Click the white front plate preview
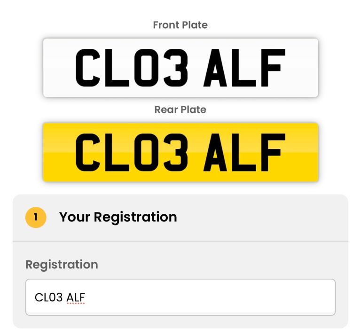Image resolution: width=361 pixels, height=329 pixels. tap(180, 68)
